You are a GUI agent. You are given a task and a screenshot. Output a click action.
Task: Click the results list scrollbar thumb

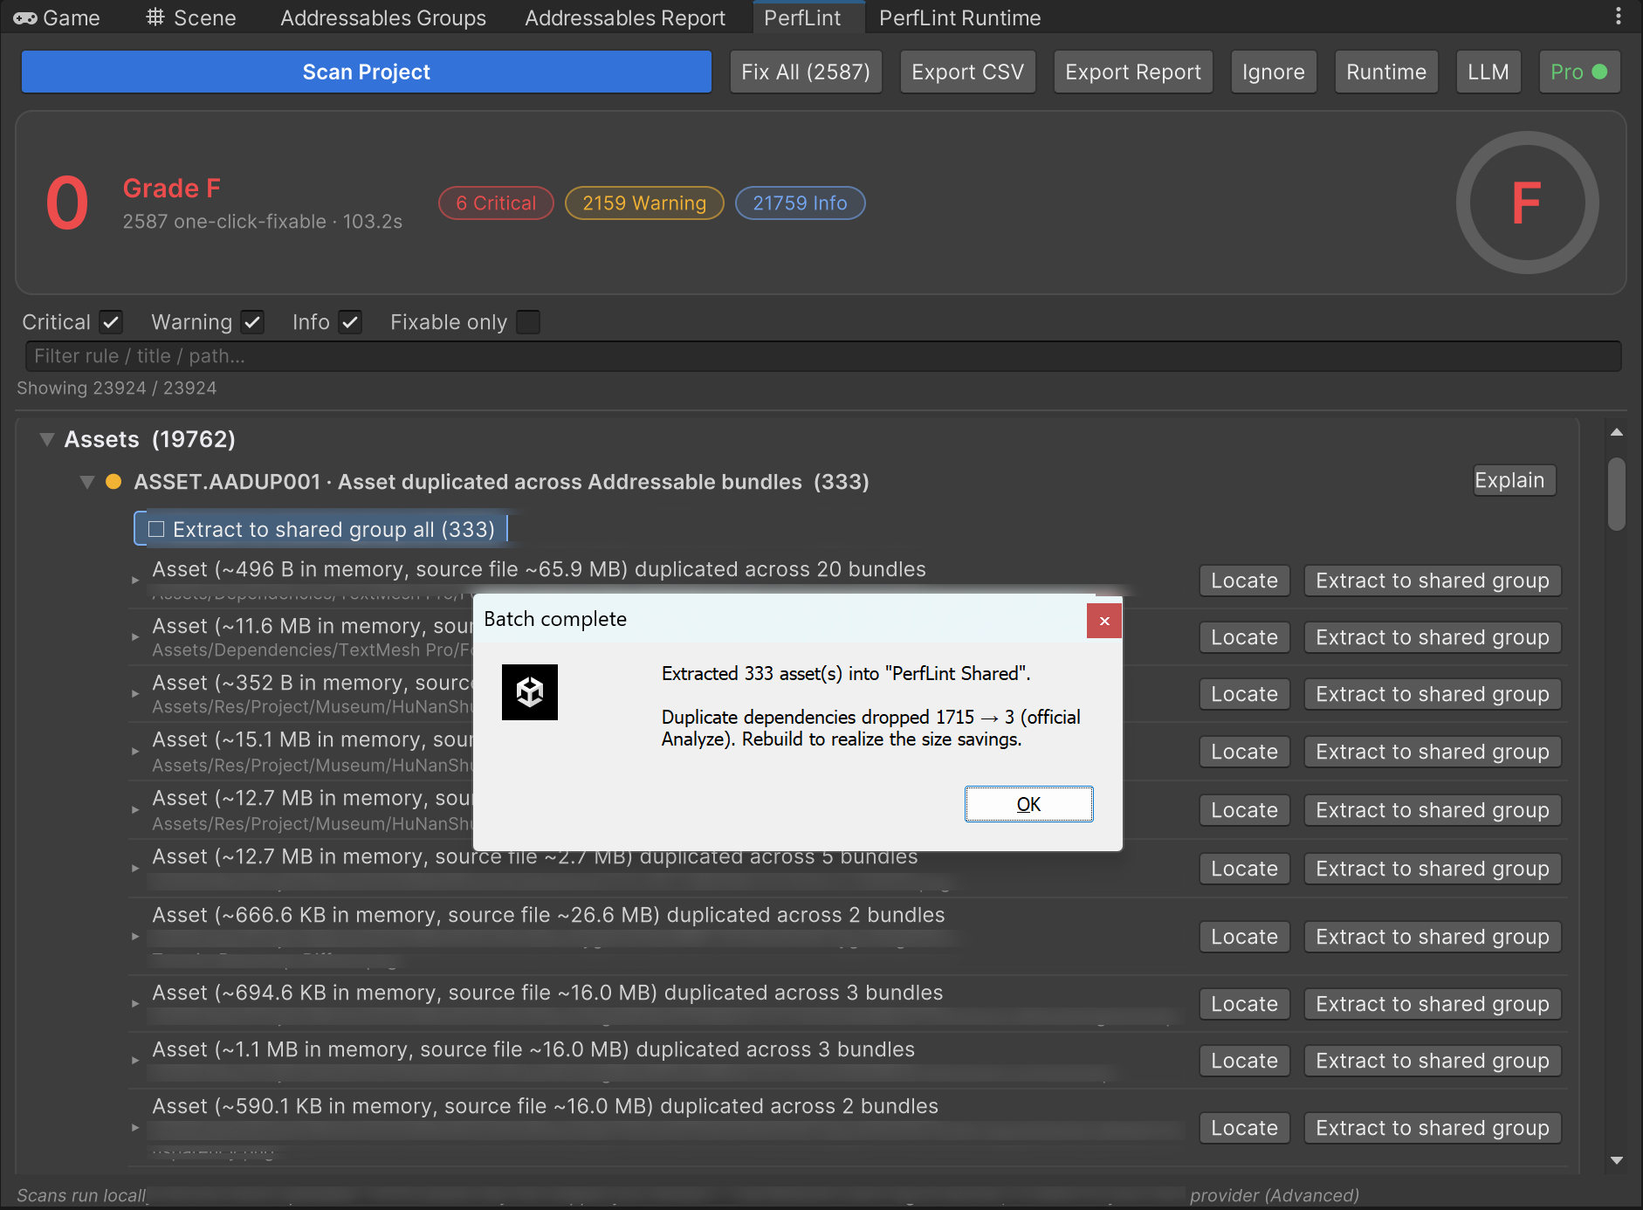(x=1617, y=493)
